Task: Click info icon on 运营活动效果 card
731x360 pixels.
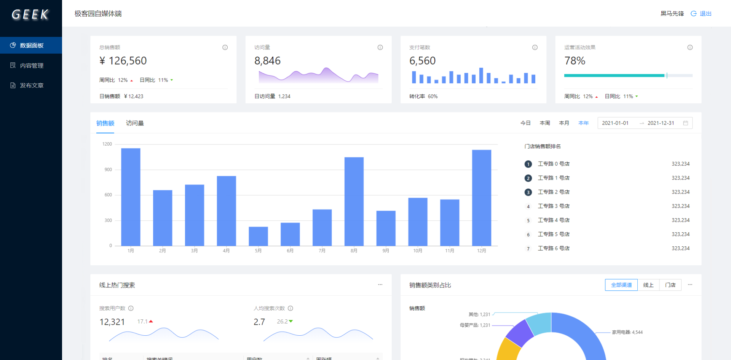Action: 690,48
